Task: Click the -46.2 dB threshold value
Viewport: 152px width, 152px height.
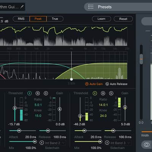Action: pyautogui.click(x=79, y=124)
